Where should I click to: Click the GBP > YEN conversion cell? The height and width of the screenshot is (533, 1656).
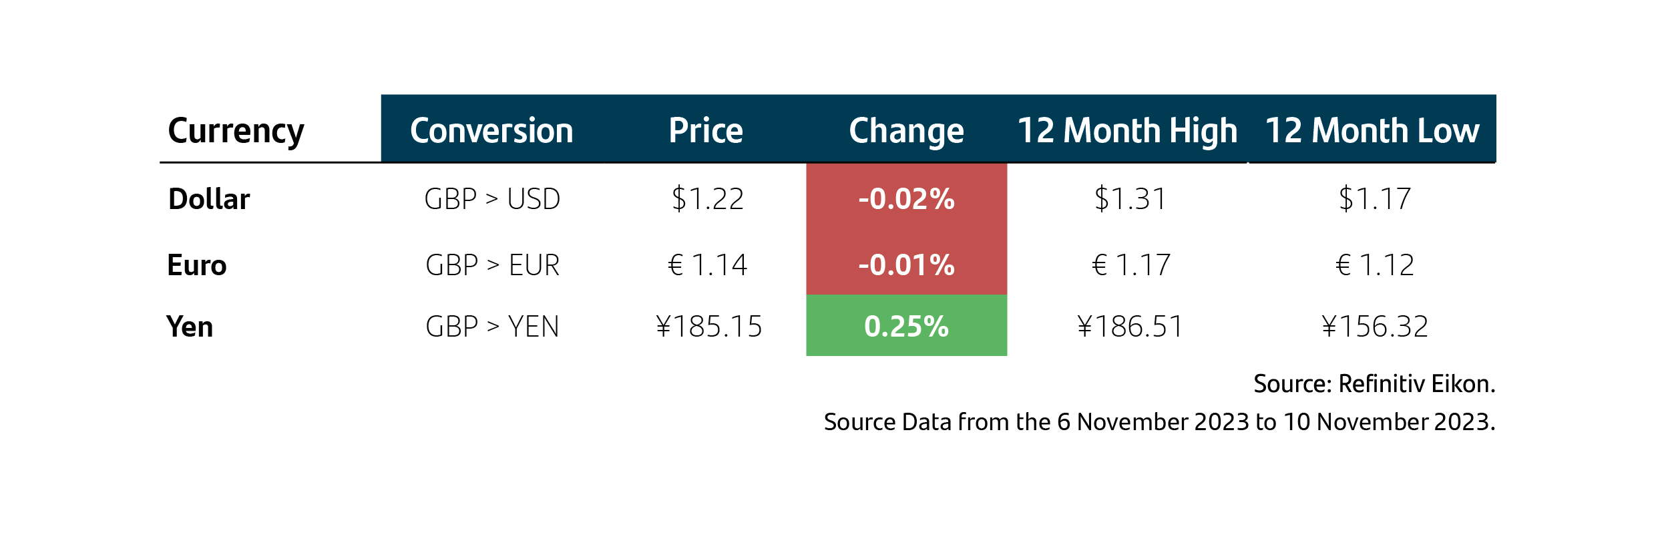[x=492, y=327]
